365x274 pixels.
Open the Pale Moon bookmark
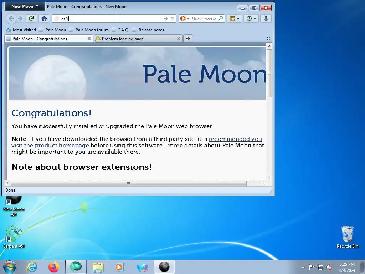coord(52,30)
